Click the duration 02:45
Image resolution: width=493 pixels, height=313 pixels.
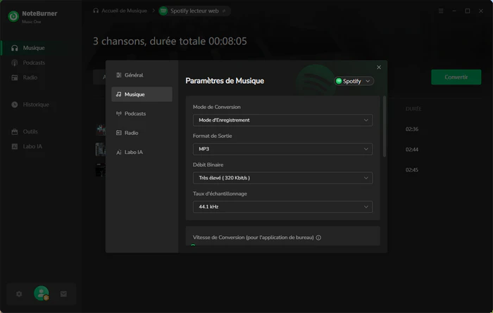coord(412,170)
